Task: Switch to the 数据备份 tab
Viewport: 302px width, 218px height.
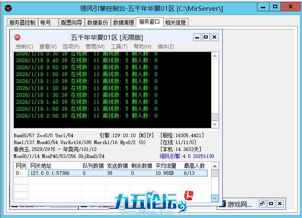Action: point(98,22)
